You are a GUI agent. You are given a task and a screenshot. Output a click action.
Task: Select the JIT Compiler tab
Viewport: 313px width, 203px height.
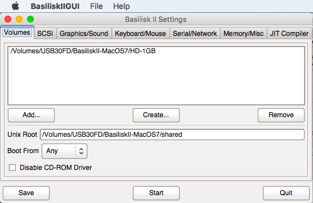289,34
